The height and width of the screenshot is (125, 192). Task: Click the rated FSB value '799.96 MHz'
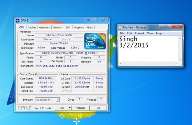(x=46, y=91)
